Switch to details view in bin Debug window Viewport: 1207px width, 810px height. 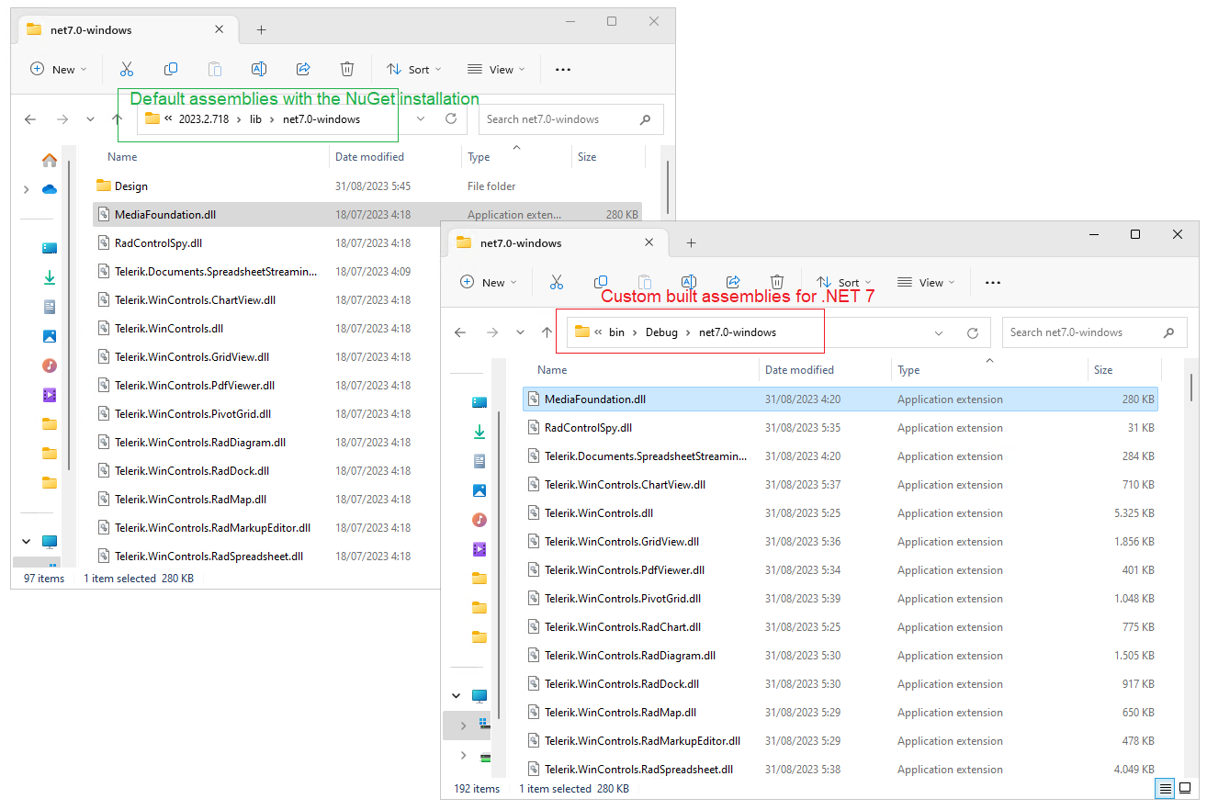1166,788
